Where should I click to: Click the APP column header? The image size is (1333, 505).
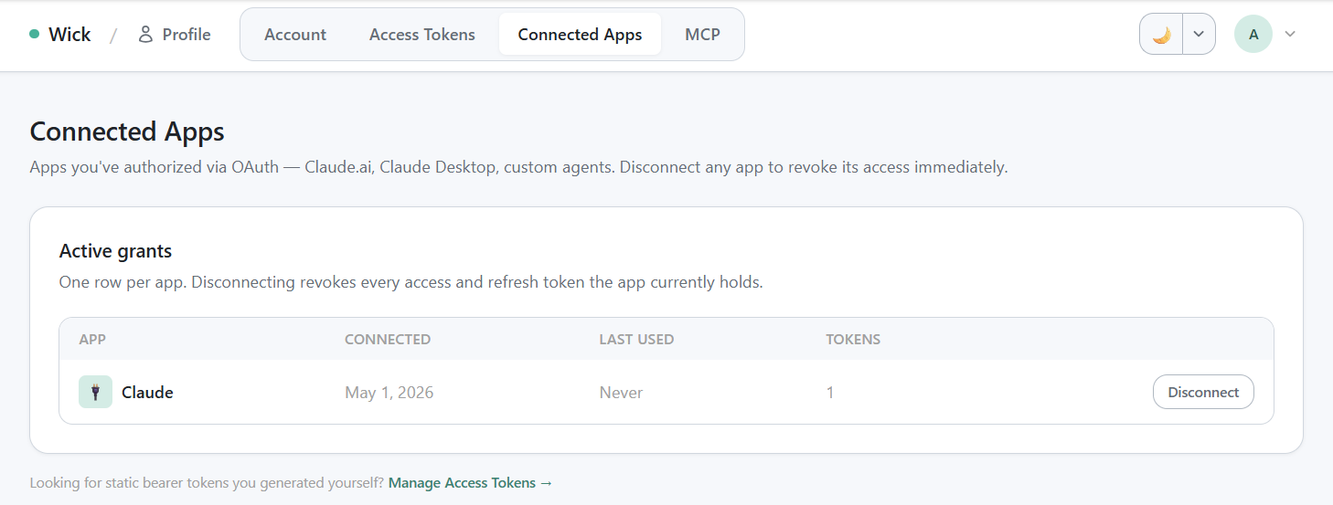pyautogui.click(x=92, y=339)
